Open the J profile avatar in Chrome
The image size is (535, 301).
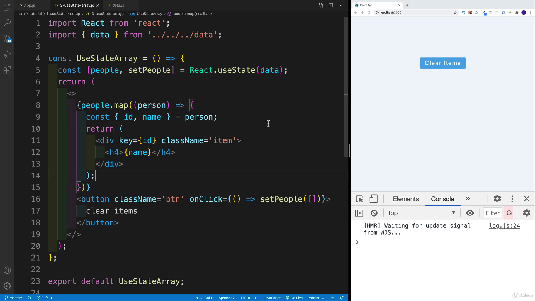(x=524, y=13)
